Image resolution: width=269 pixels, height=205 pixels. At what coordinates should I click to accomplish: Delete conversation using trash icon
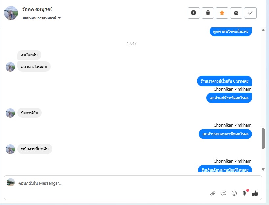[x=208, y=13]
